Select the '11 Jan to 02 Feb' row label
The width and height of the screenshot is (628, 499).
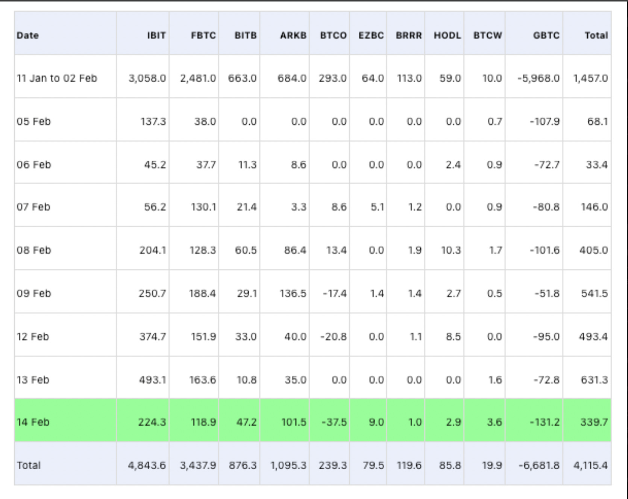point(57,78)
